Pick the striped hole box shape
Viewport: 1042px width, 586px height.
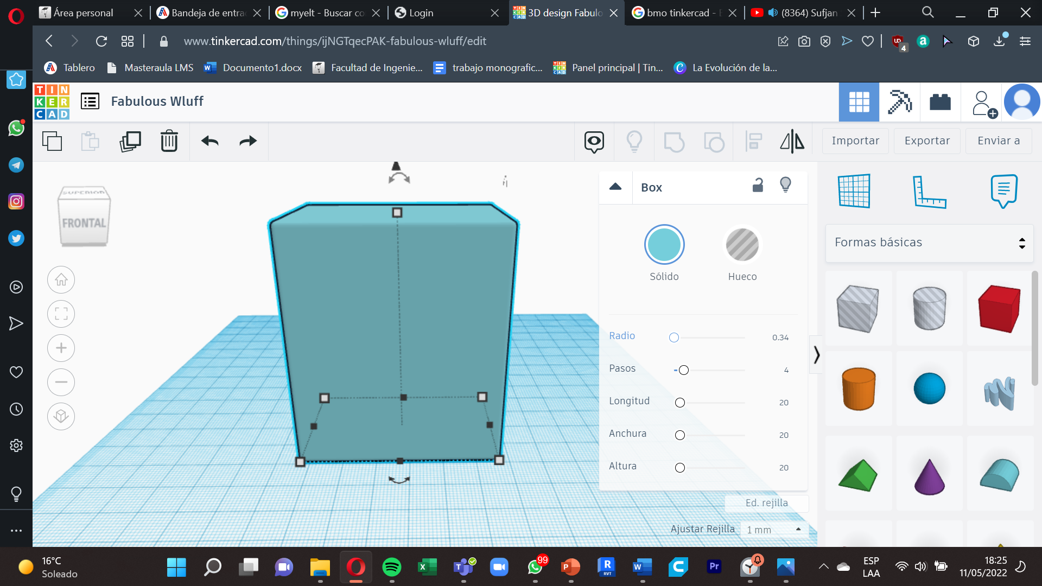coord(858,308)
